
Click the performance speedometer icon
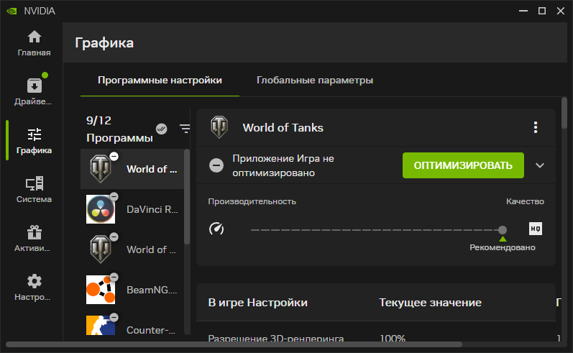coord(216,229)
